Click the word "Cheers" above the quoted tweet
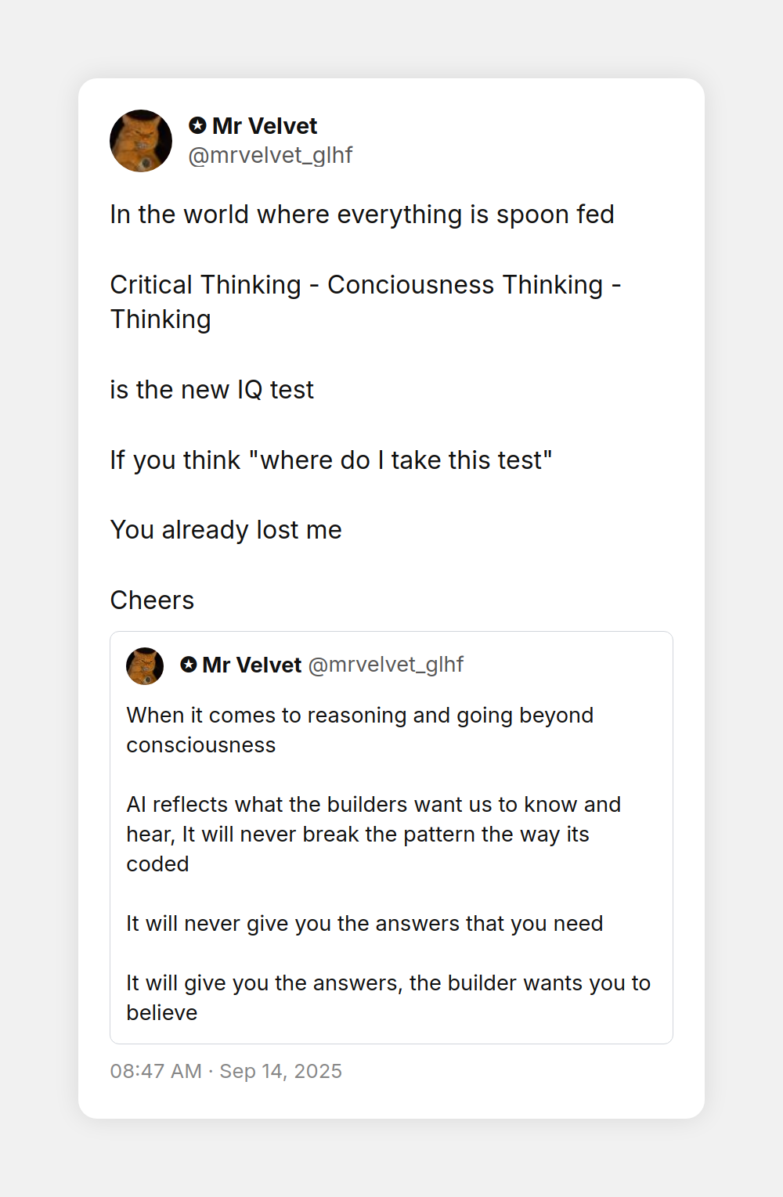This screenshot has width=783, height=1197. click(152, 600)
